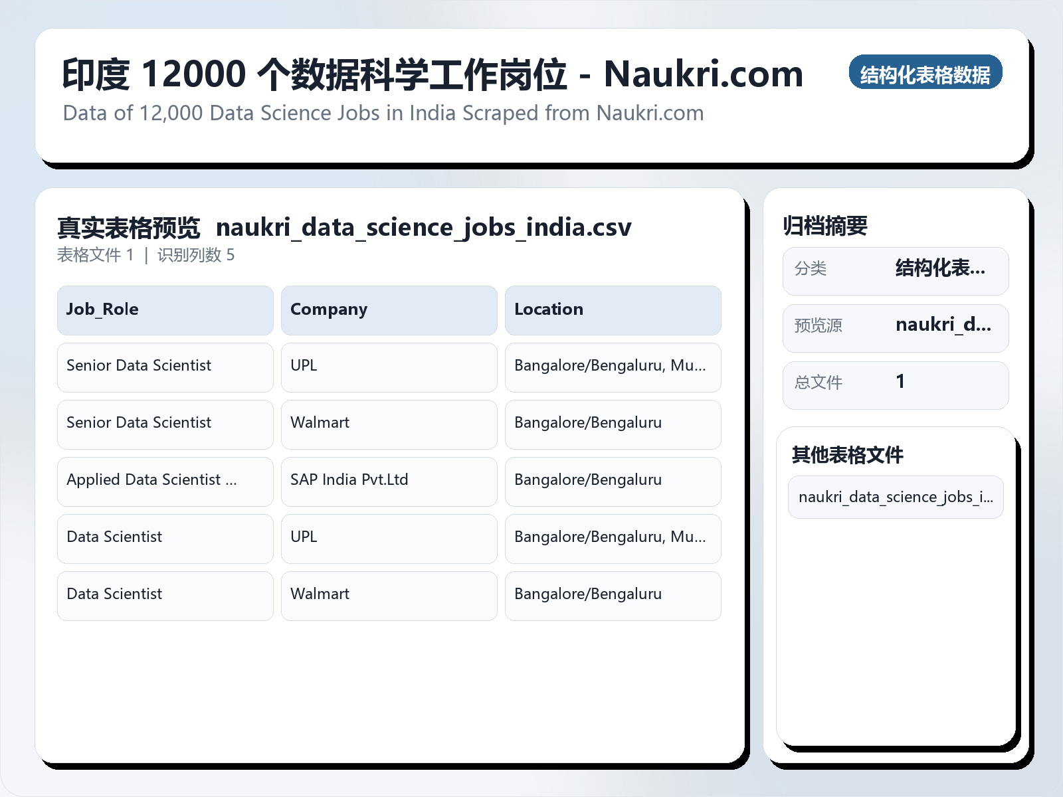Image resolution: width=1063 pixels, height=797 pixels.
Task: Open the file under 其他表格文件
Action: click(896, 497)
